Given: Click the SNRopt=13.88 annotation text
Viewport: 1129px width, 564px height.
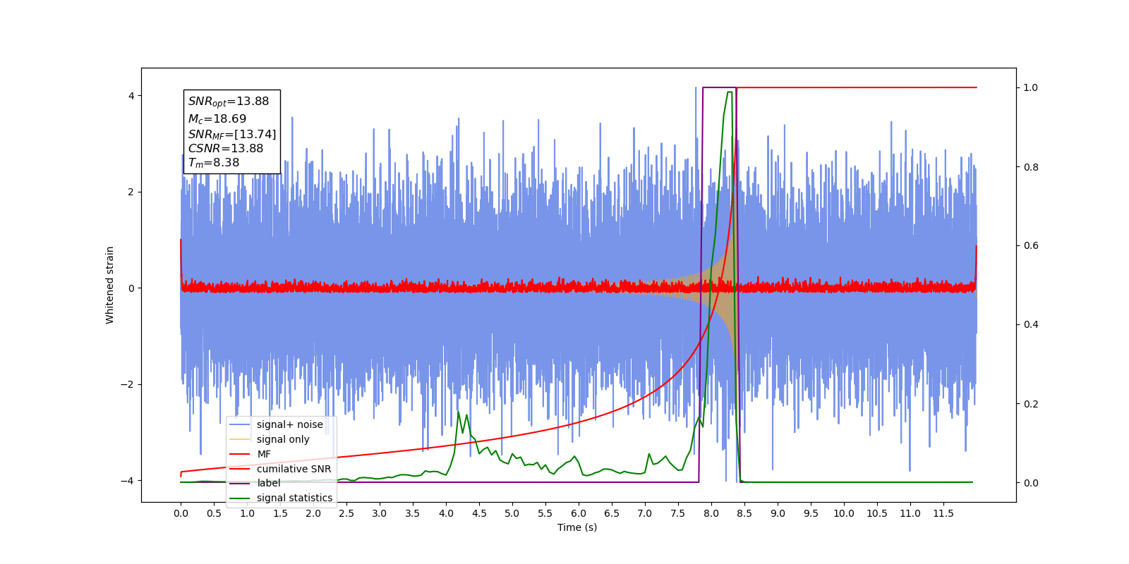Looking at the screenshot, I should pos(229,102).
